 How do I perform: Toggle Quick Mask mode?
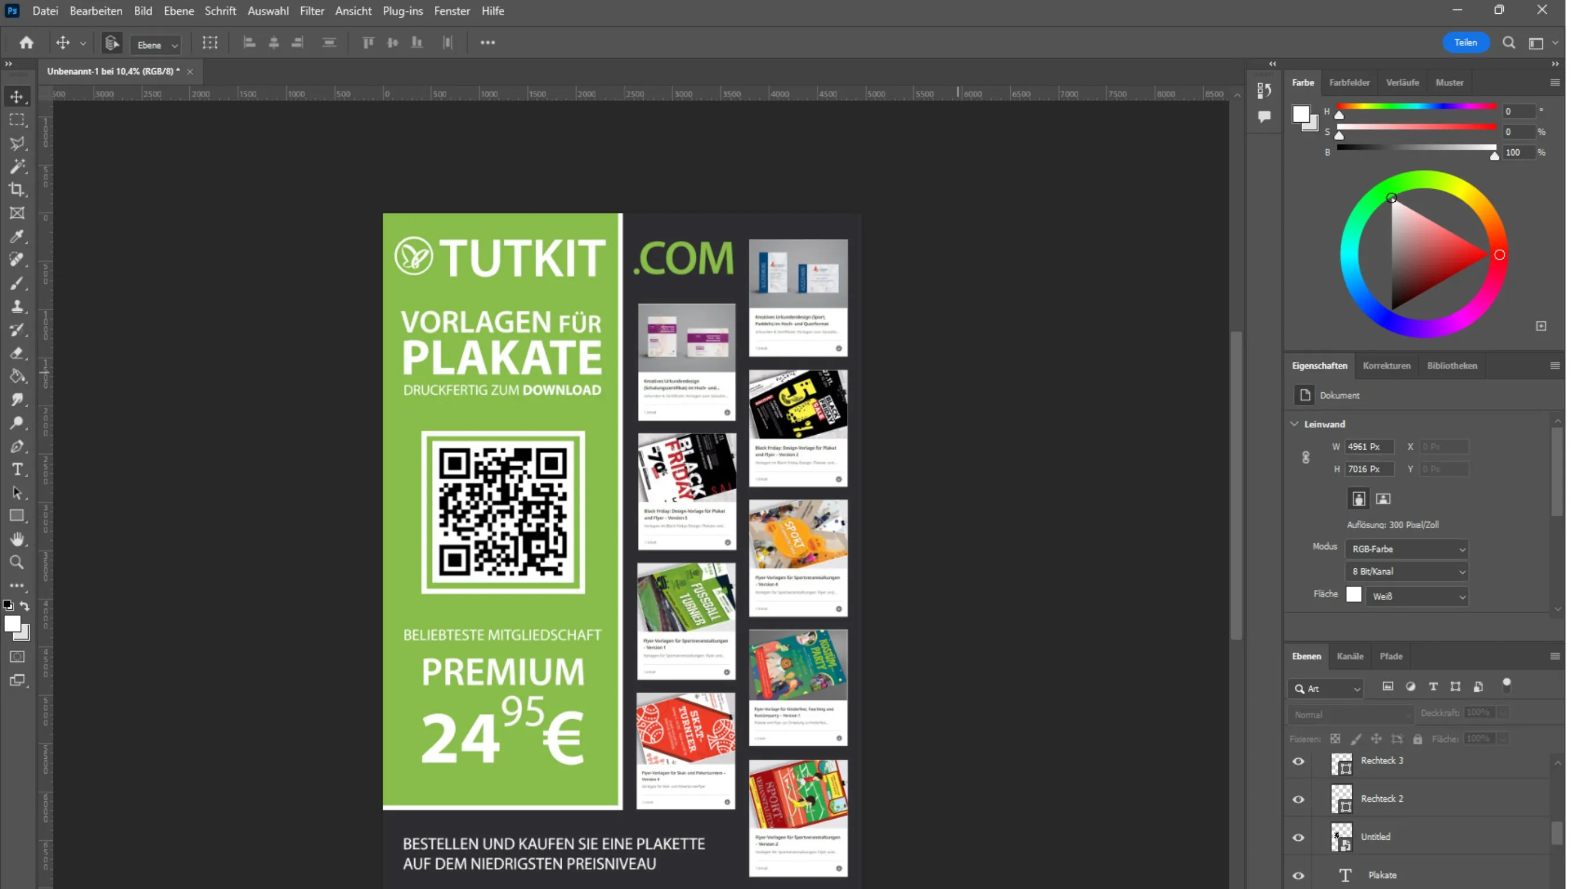[x=17, y=657]
